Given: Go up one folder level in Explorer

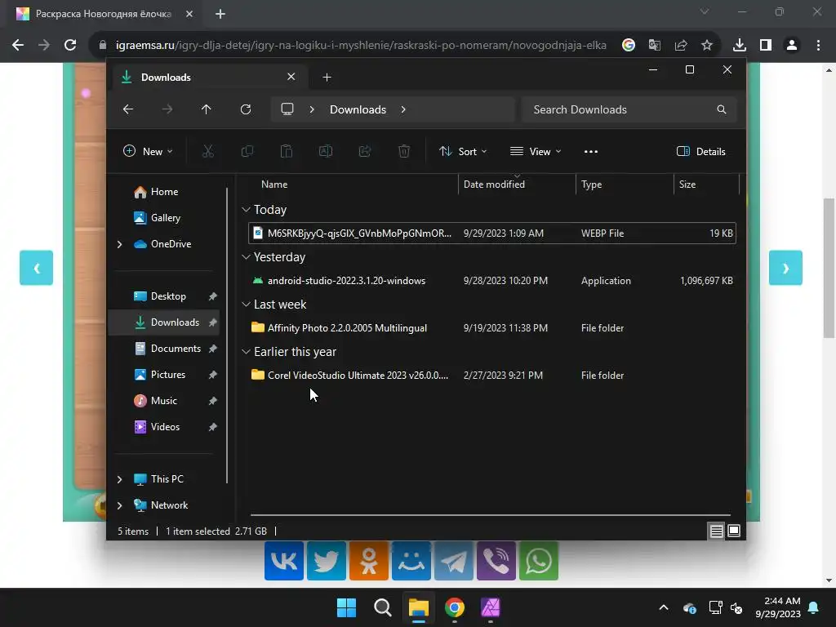Looking at the screenshot, I should pyautogui.click(x=207, y=109).
